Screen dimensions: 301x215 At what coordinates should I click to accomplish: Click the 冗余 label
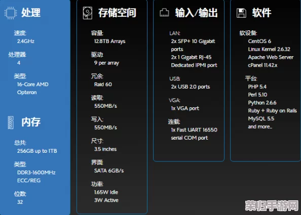coord(97,76)
